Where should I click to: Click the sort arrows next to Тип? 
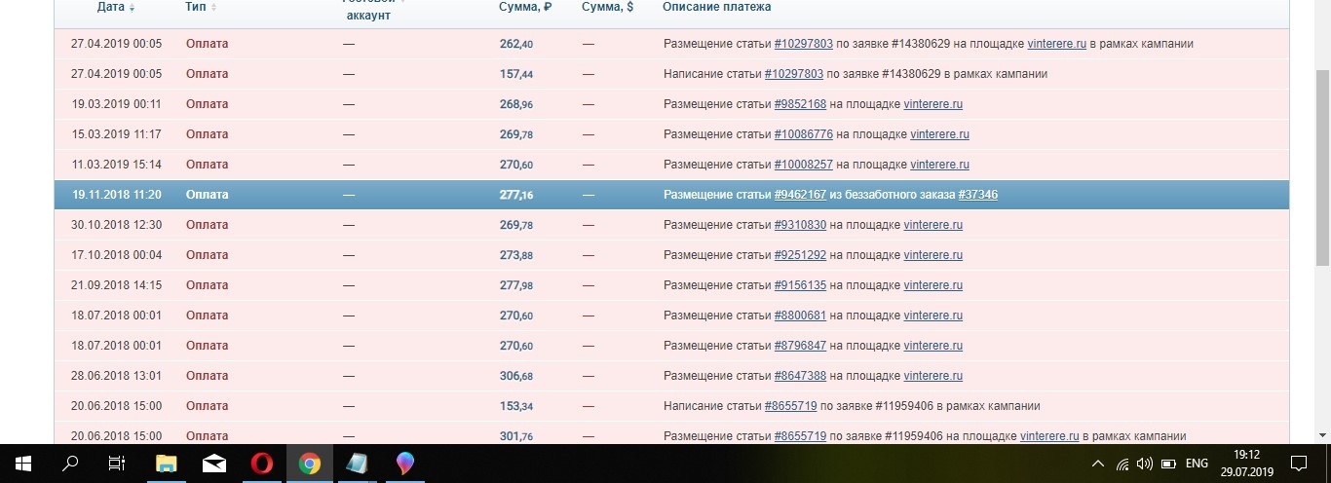tap(213, 8)
